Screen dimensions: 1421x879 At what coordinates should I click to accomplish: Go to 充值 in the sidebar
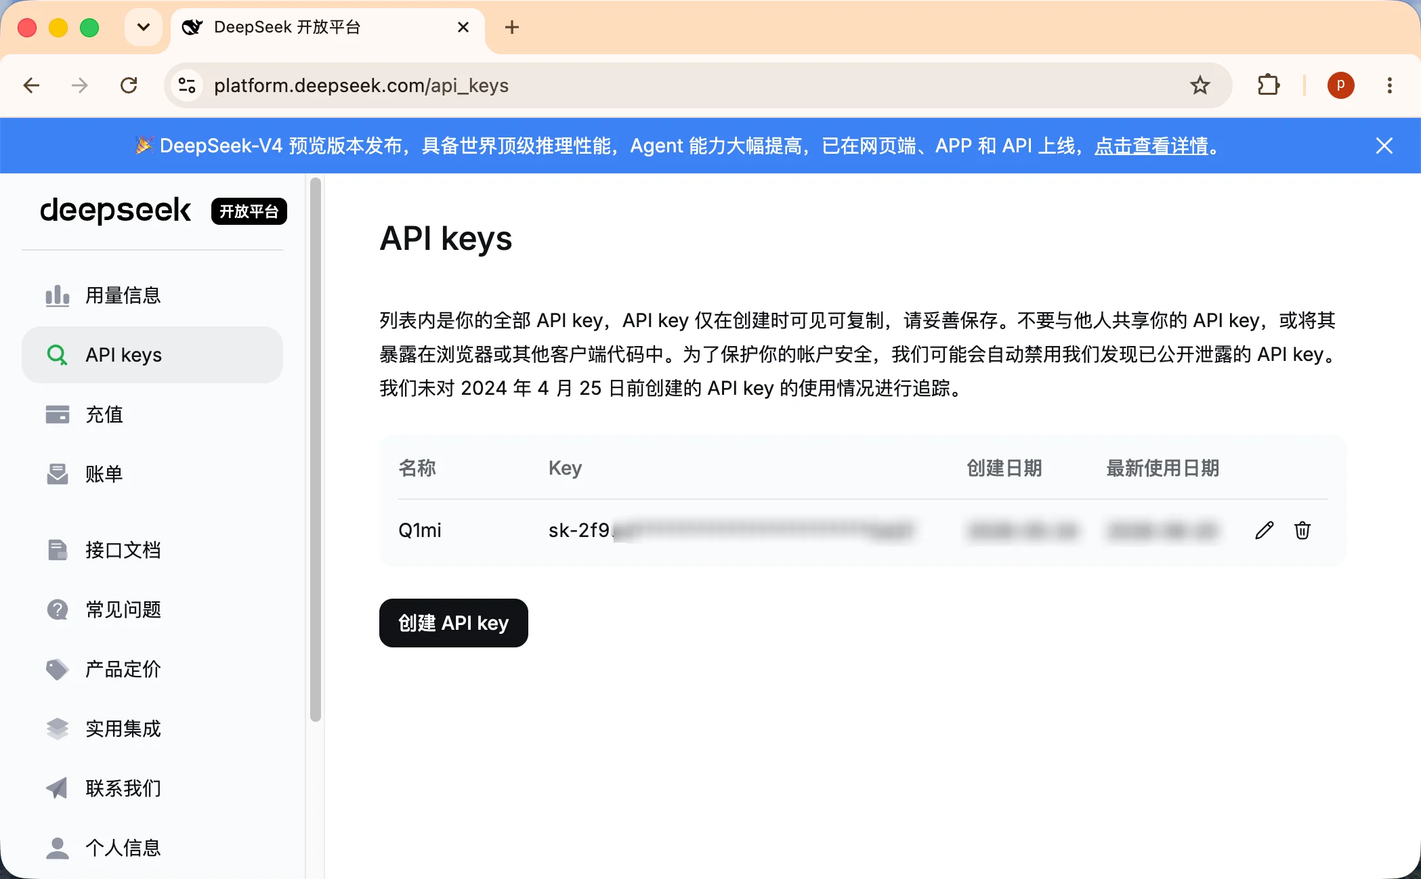click(152, 414)
